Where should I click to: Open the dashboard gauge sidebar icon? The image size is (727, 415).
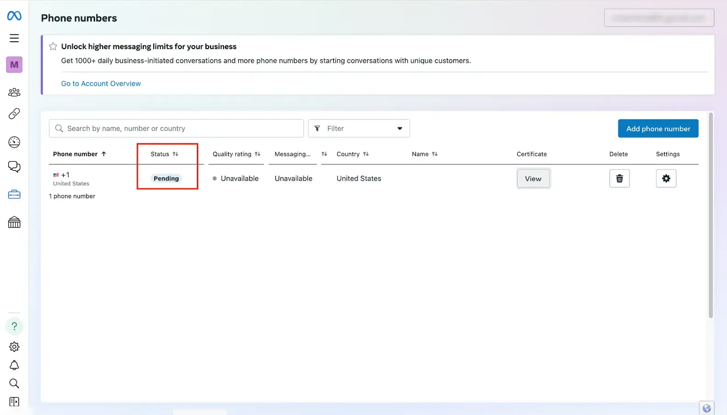pos(14,142)
